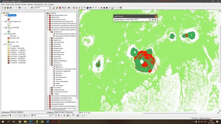Click the Zoom In magnifier tool

(74, 8)
